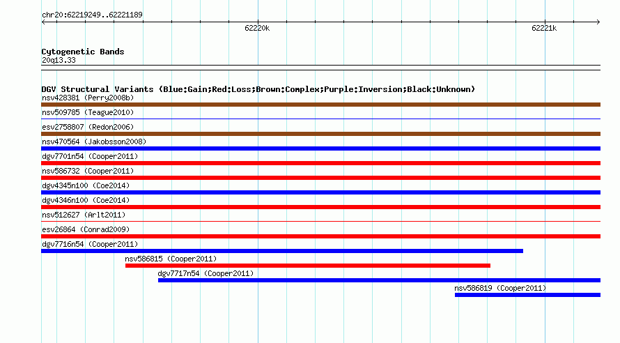The image size is (620, 343).
Task: Open the nsv509785 (Teague2010) label
Action: [88, 112]
